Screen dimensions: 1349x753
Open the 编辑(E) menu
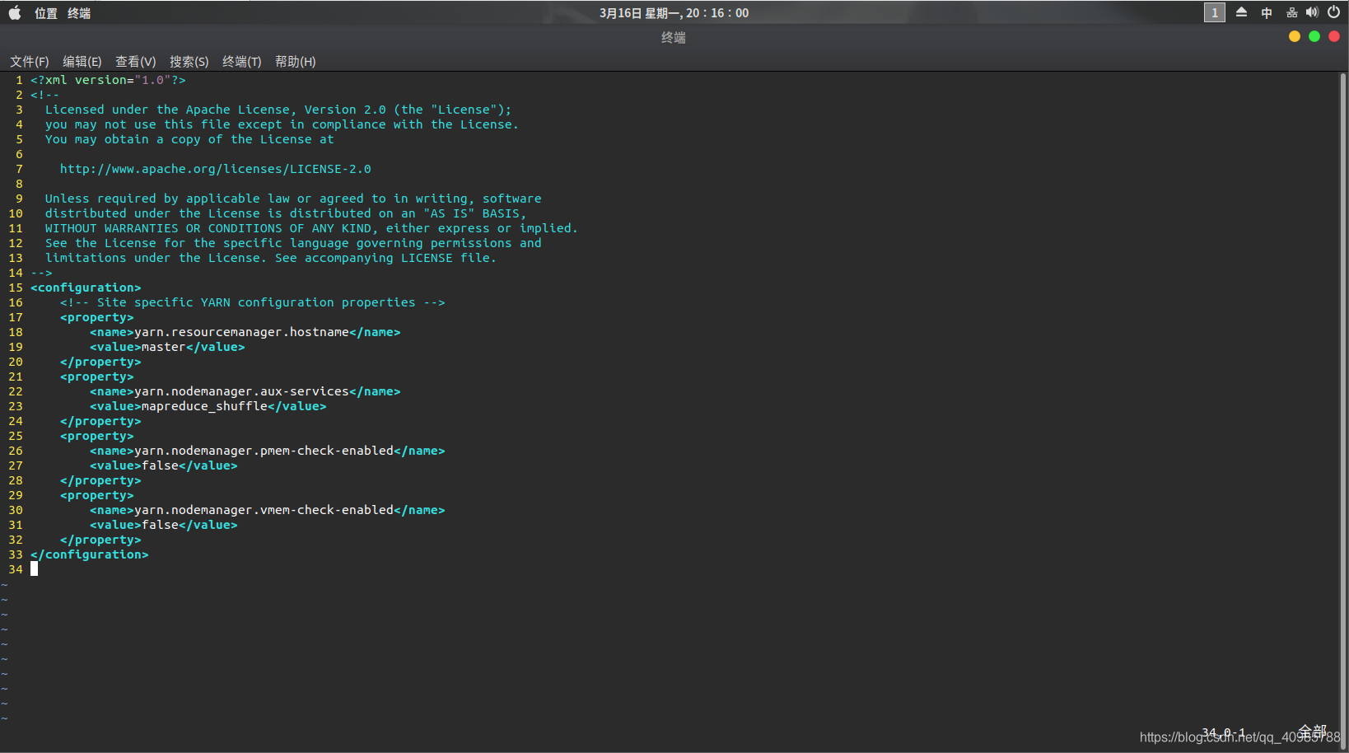(x=82, y=62)
